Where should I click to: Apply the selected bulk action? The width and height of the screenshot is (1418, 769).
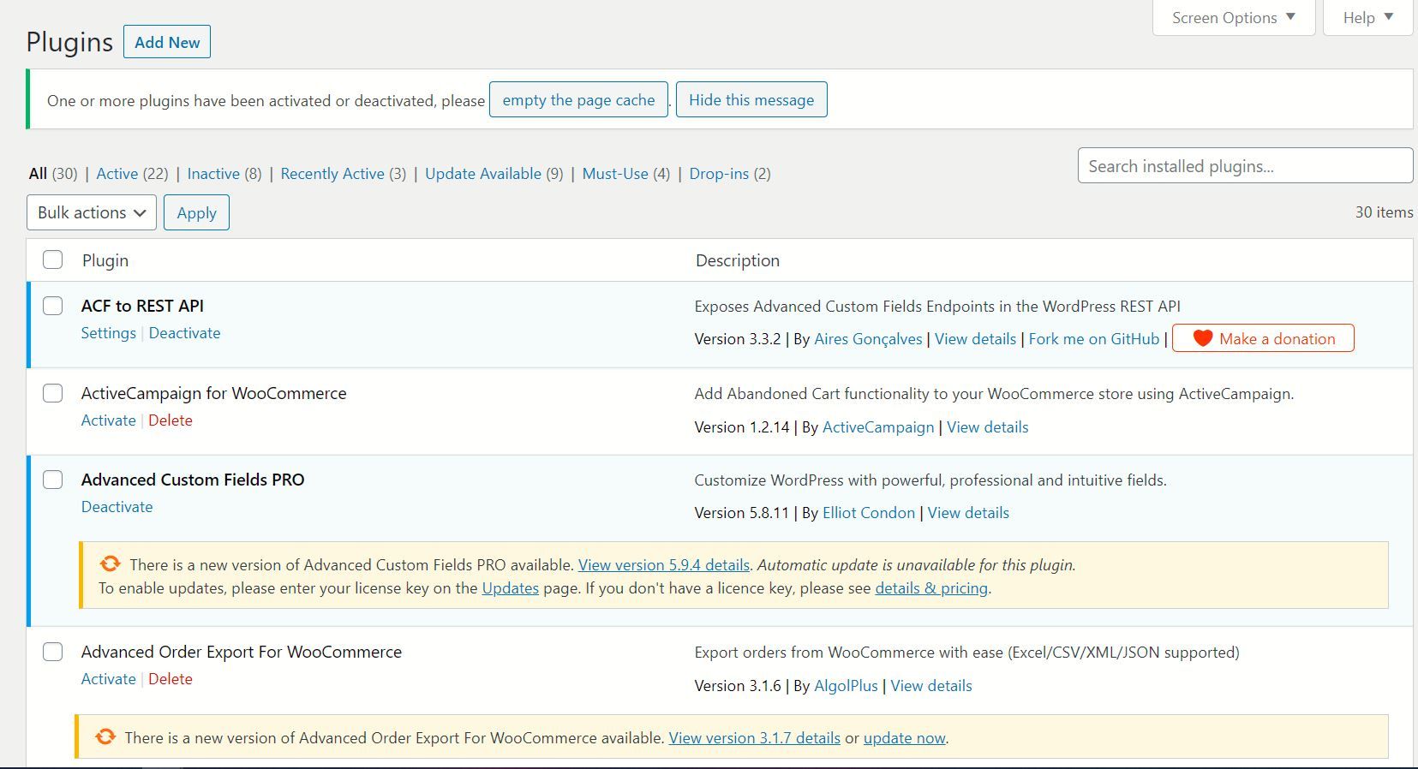click(x=196, y=212)
